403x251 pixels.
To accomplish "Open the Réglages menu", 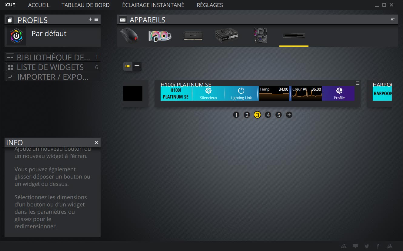I will 210,5.
